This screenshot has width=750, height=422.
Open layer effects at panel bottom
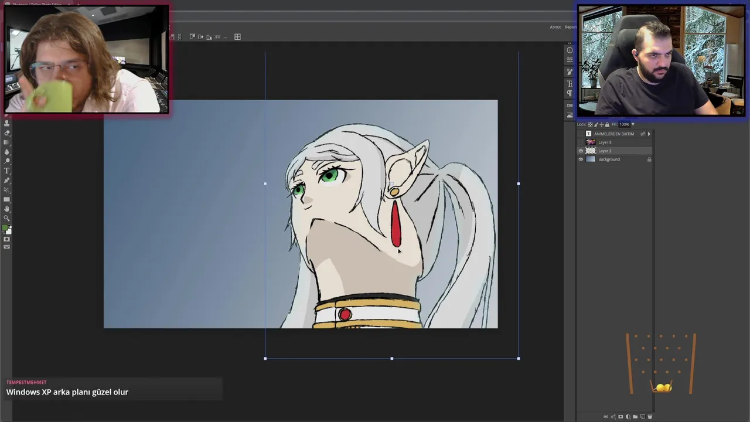point(613,417)
